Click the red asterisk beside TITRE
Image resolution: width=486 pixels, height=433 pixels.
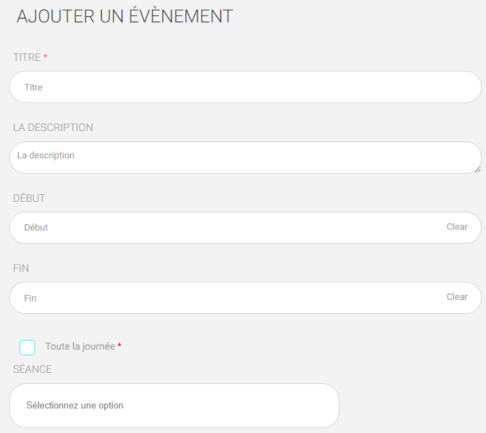click(46, 57)
